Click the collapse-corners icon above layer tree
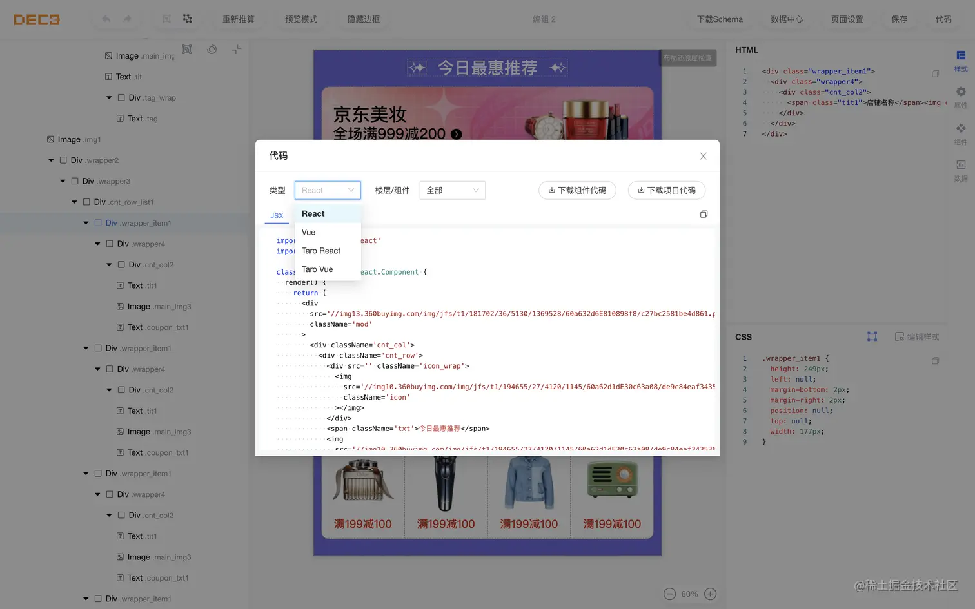Image resolution: width=975 pixels, height=609 pixels. pos(237,50)
